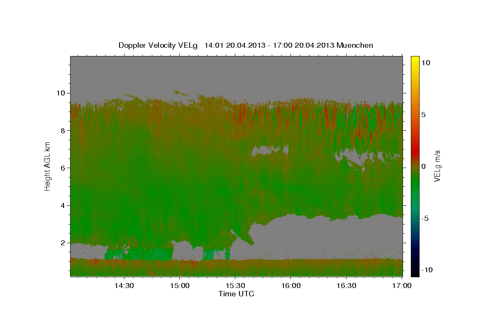Click the height tick label 8

point(63,131)
